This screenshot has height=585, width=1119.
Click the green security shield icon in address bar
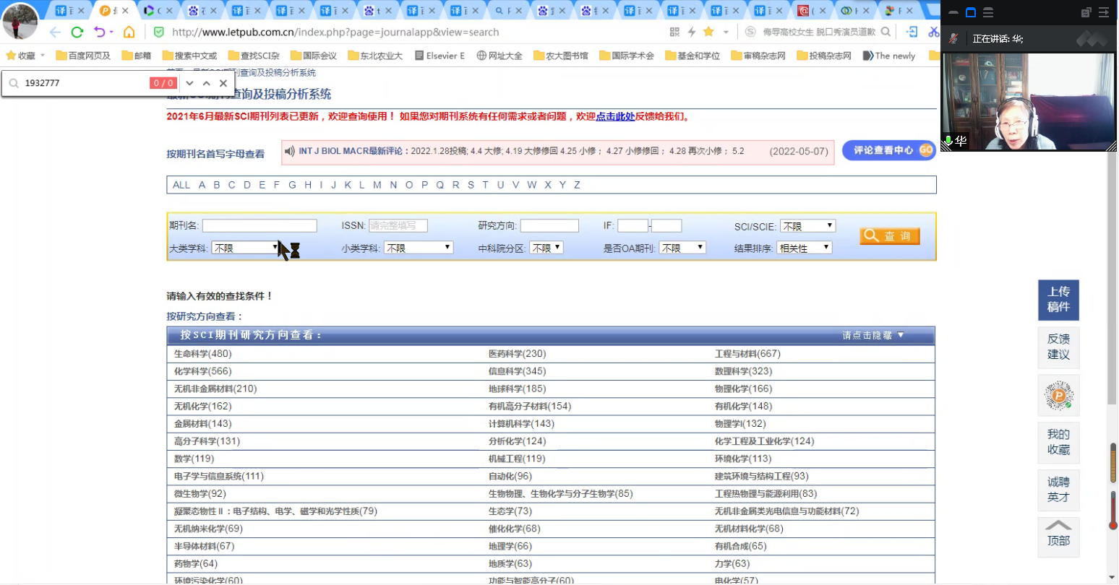[x=159, y=32]
